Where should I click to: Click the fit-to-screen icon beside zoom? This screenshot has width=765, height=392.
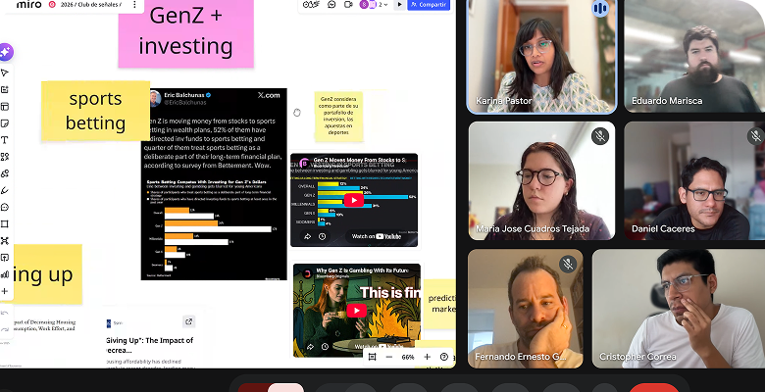pos(372,357)
